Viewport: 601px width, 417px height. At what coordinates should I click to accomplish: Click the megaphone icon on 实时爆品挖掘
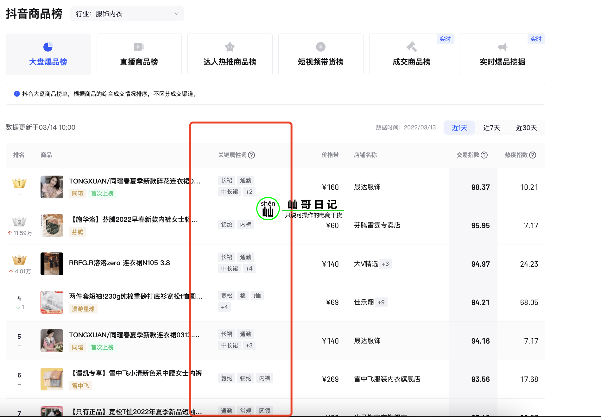[503, 47]
